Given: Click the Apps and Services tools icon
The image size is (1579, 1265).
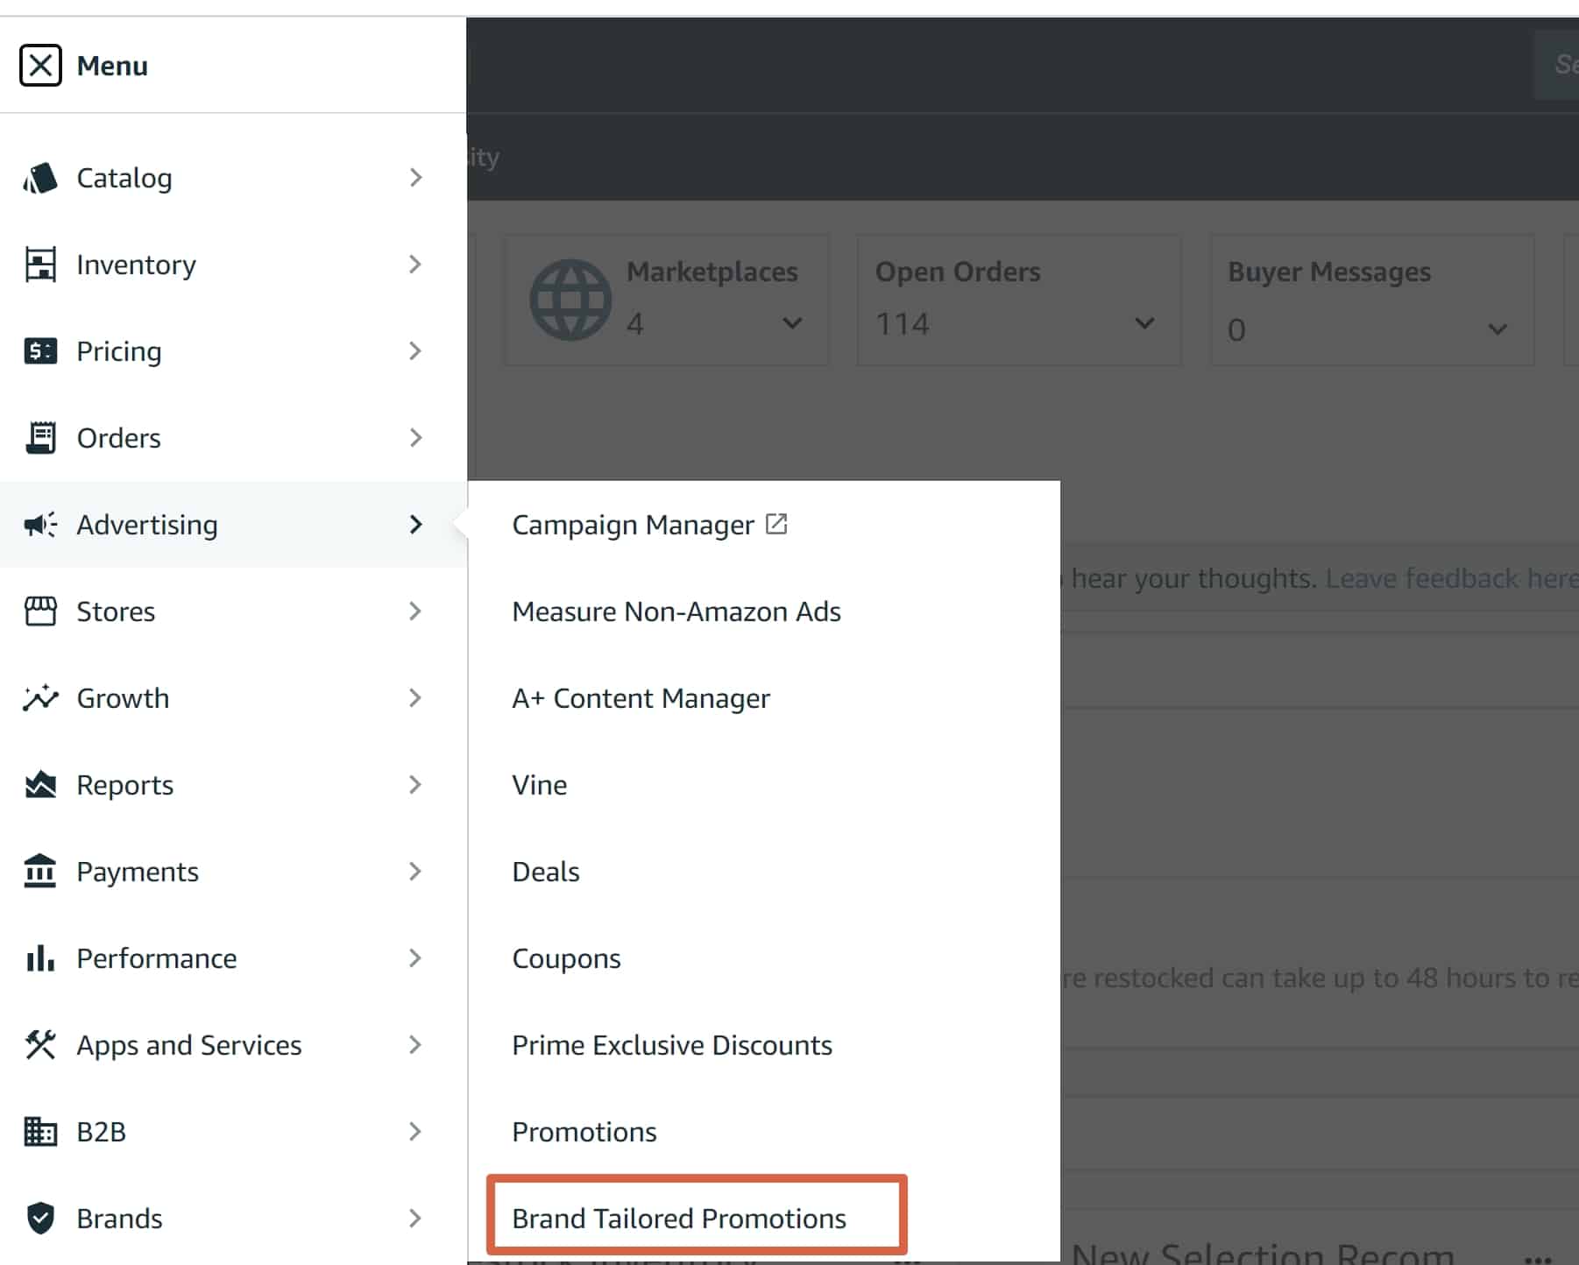Looking at the screenshot, I should (x=40, y=1045).
